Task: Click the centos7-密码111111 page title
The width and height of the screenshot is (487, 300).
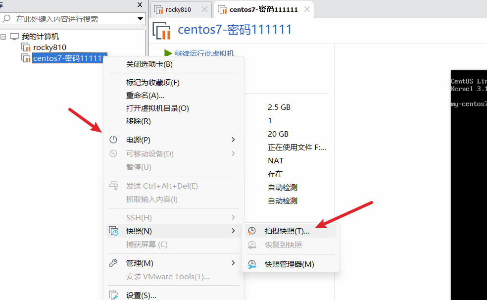Action: click(235, 30)
